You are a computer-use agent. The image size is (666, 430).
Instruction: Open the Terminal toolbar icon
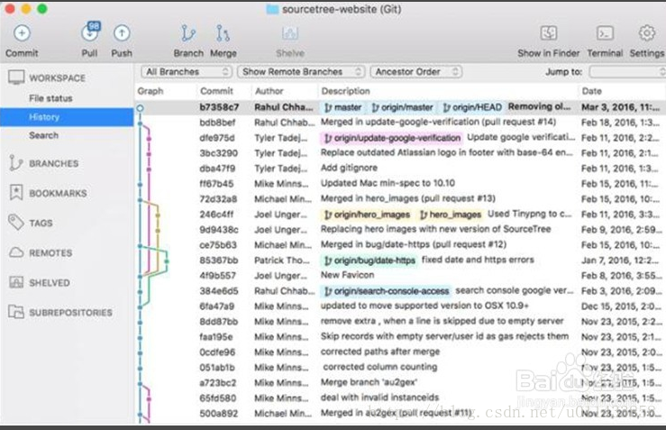tap(605, 33)
